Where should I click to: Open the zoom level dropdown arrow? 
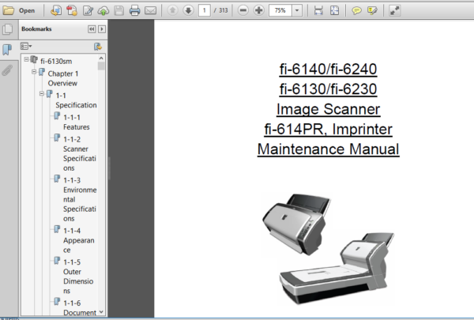point(297,10)
